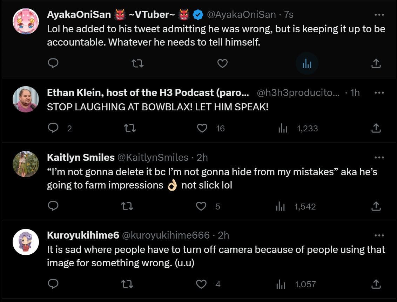Open the more options menu on AyakaOniSan's tweet

[378, 14]
